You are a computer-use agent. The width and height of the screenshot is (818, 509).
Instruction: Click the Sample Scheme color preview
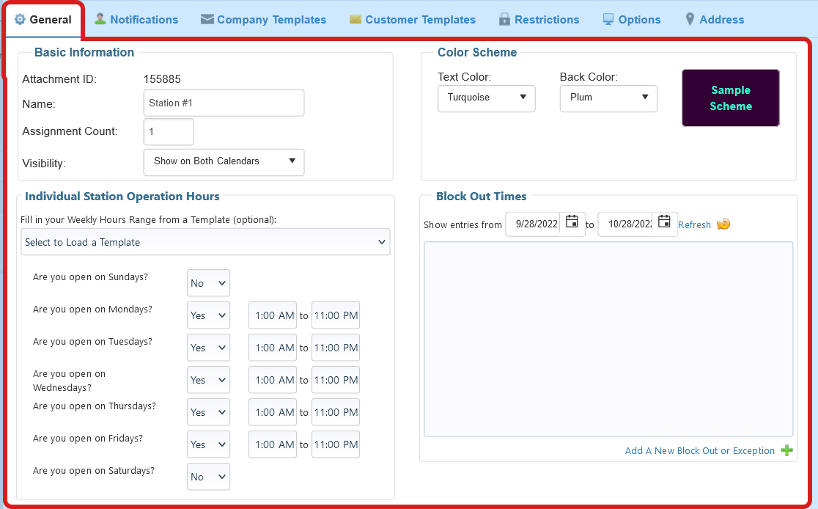[730, 98]
